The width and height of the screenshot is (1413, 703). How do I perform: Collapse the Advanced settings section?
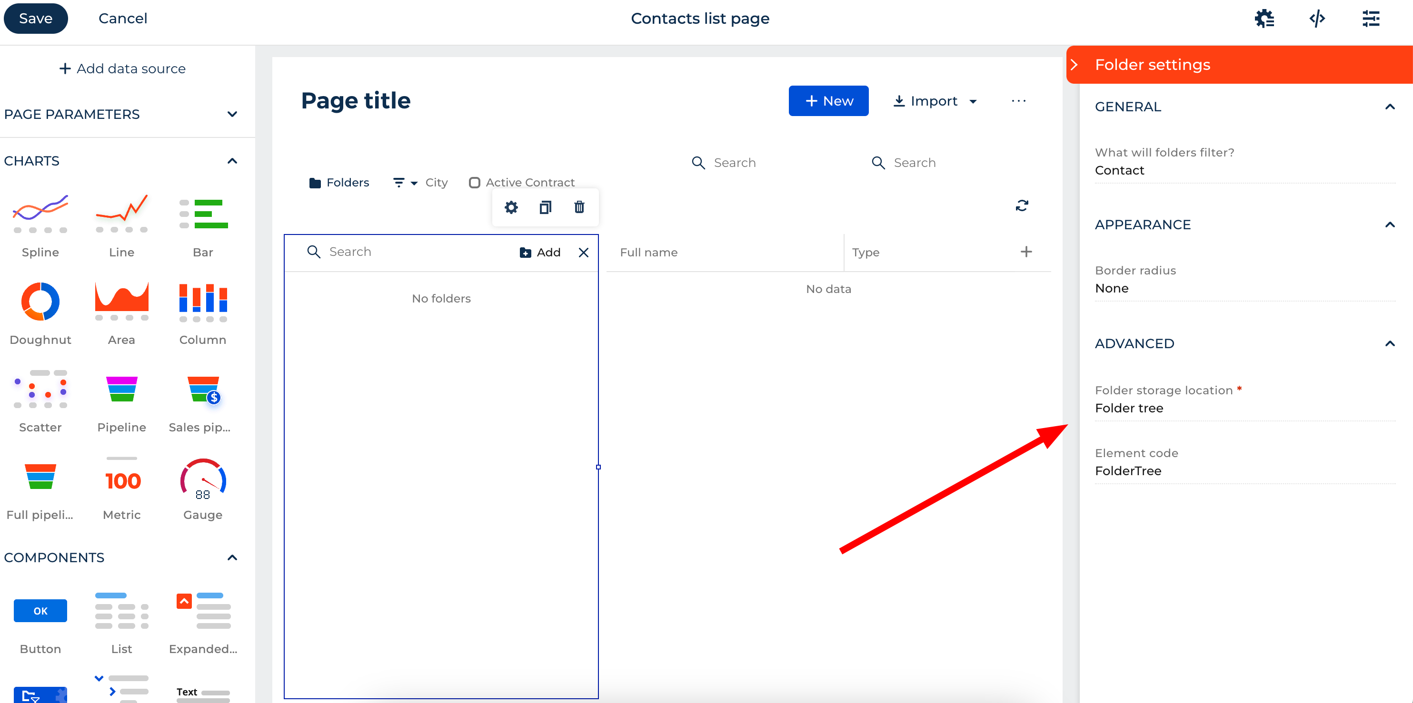click(1389, 343)
